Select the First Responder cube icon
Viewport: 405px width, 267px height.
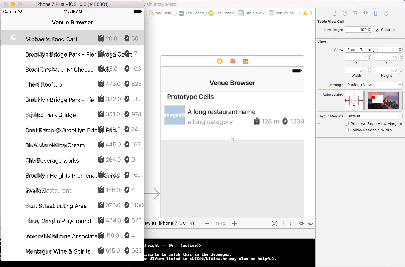[233, 61]
